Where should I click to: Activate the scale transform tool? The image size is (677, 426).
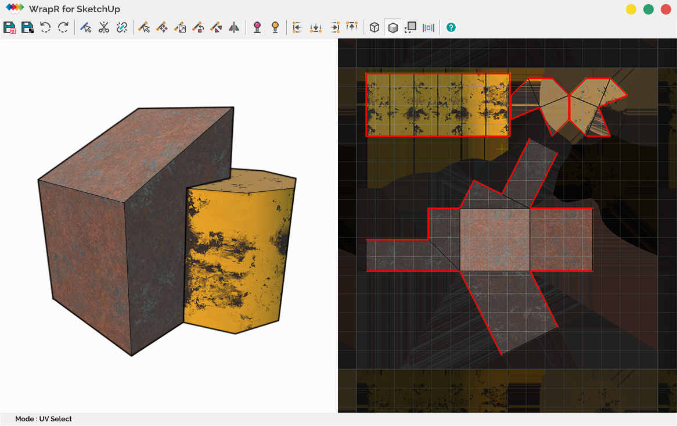click(180, 27)
